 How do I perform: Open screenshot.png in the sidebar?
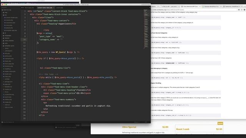[8, 95]
